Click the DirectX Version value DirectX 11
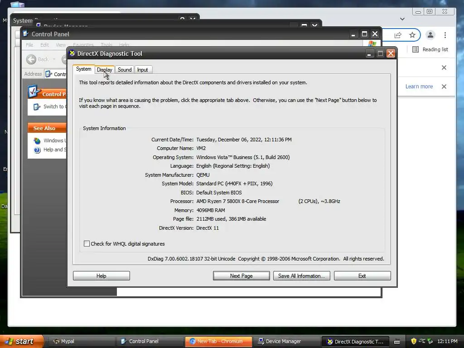Screen dimensions: 464x348 tap(208, 228)
